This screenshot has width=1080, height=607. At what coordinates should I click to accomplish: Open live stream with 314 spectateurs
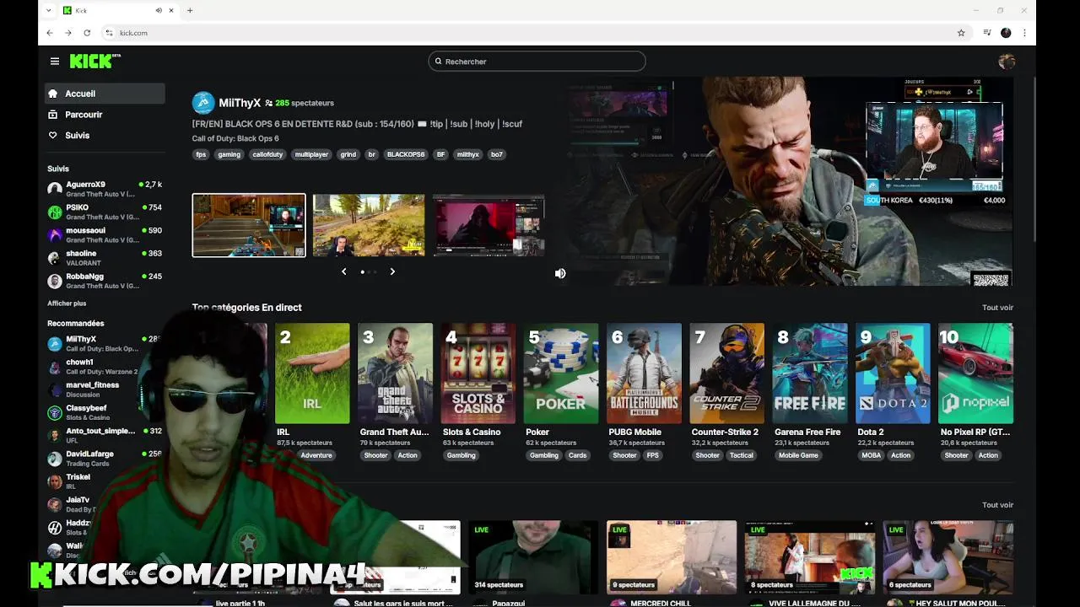(x=533, y=557)
